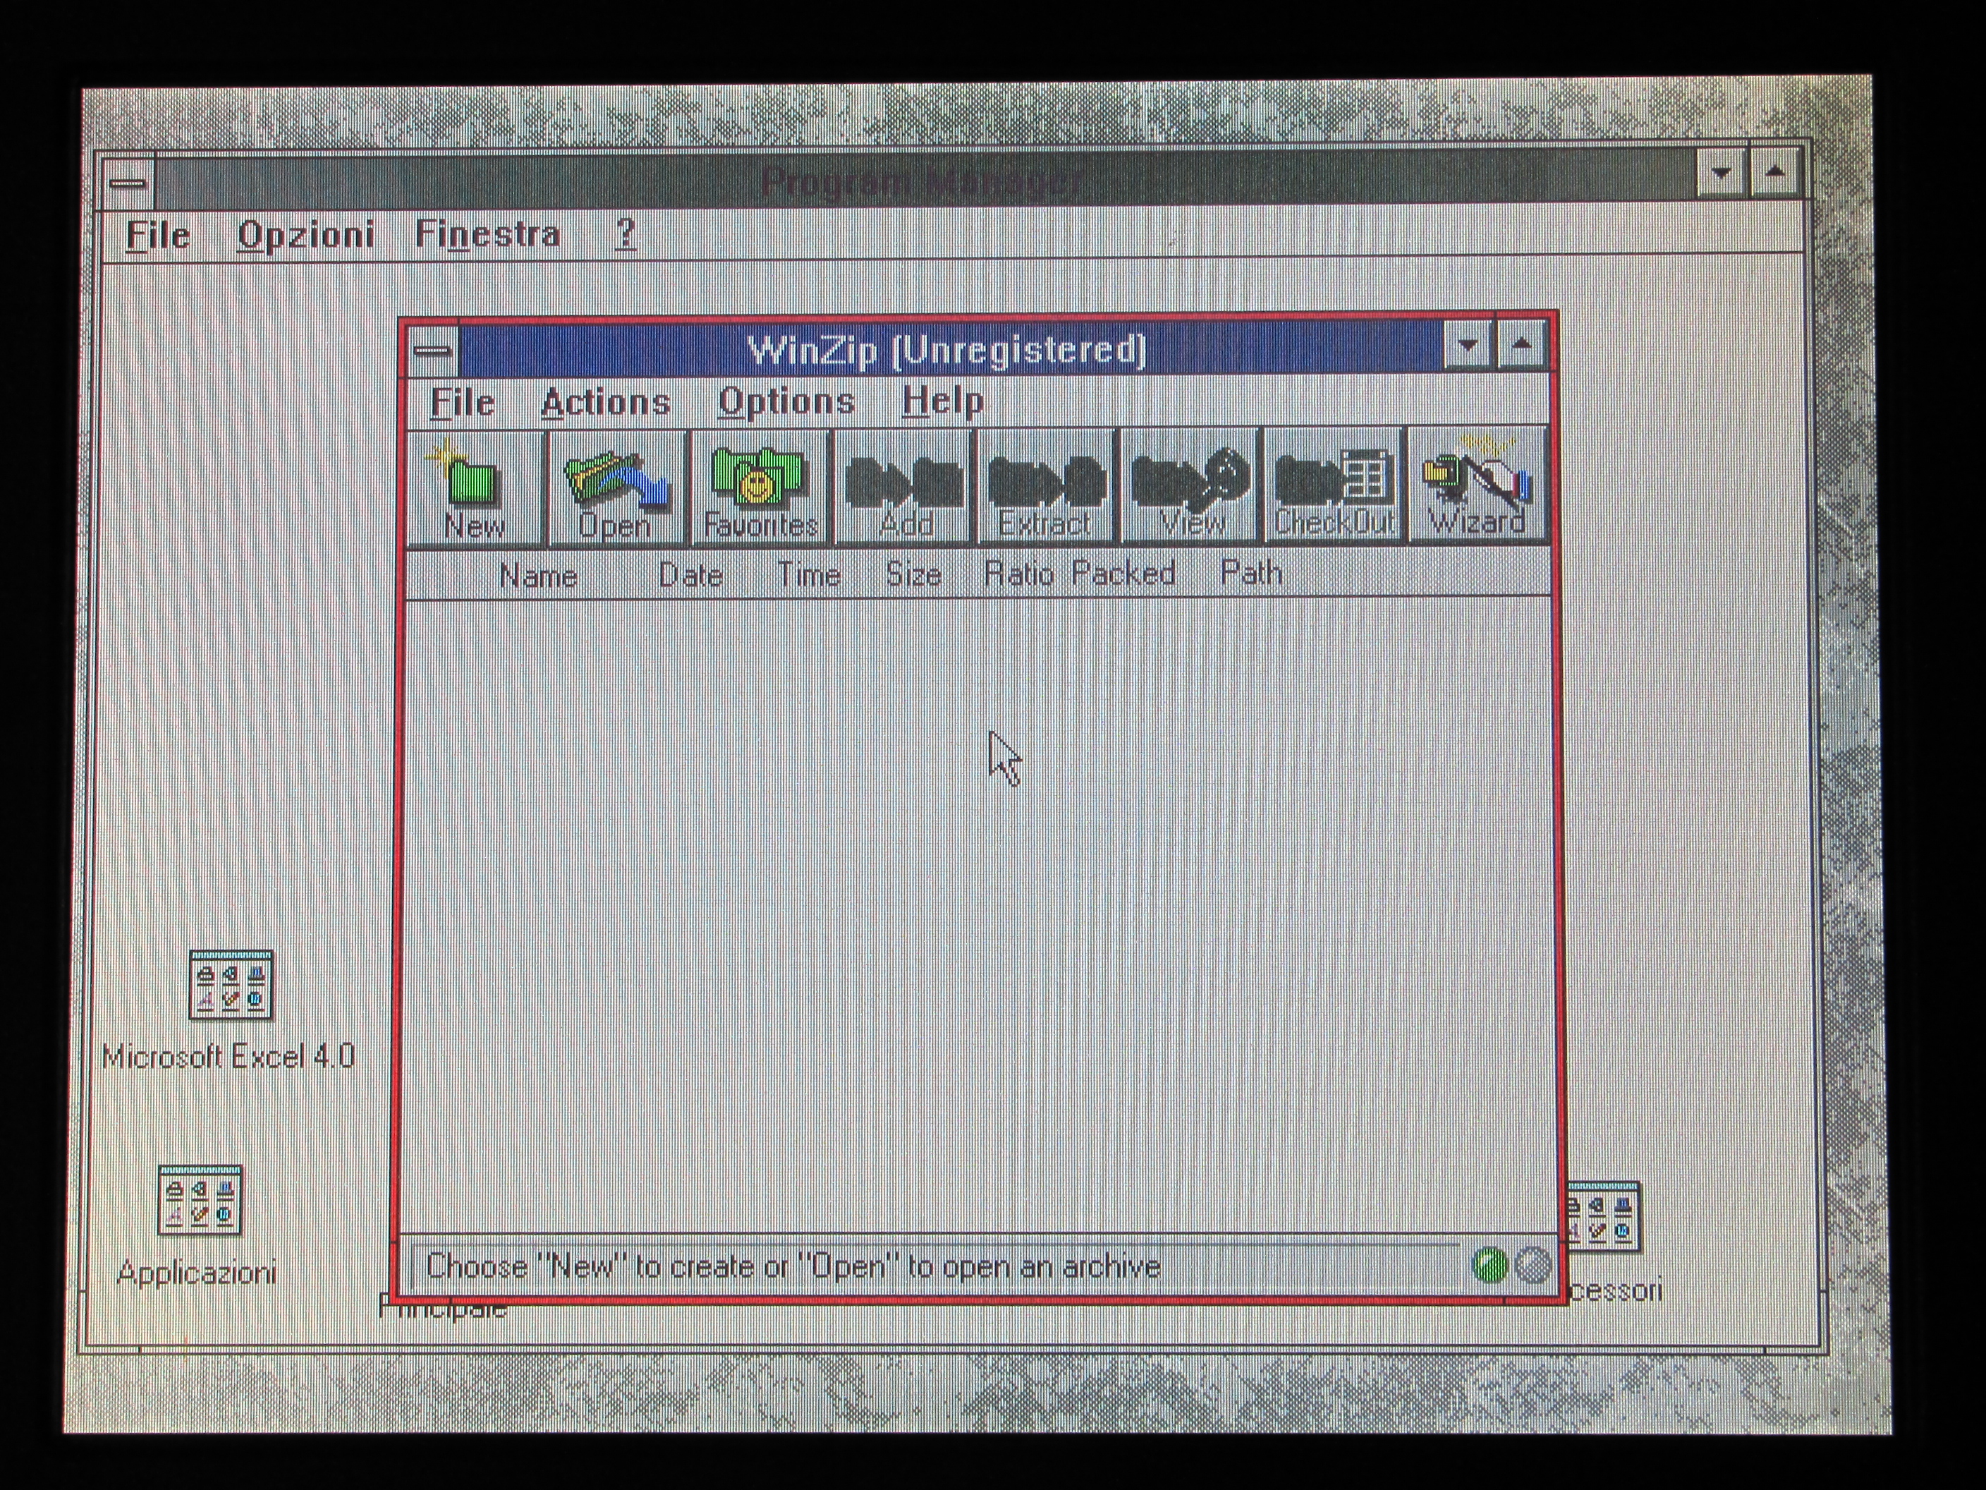Click the Principale group label in Program Manager
The height and width of the screenshot is (1490, 1986).
tap(443, 1309)
